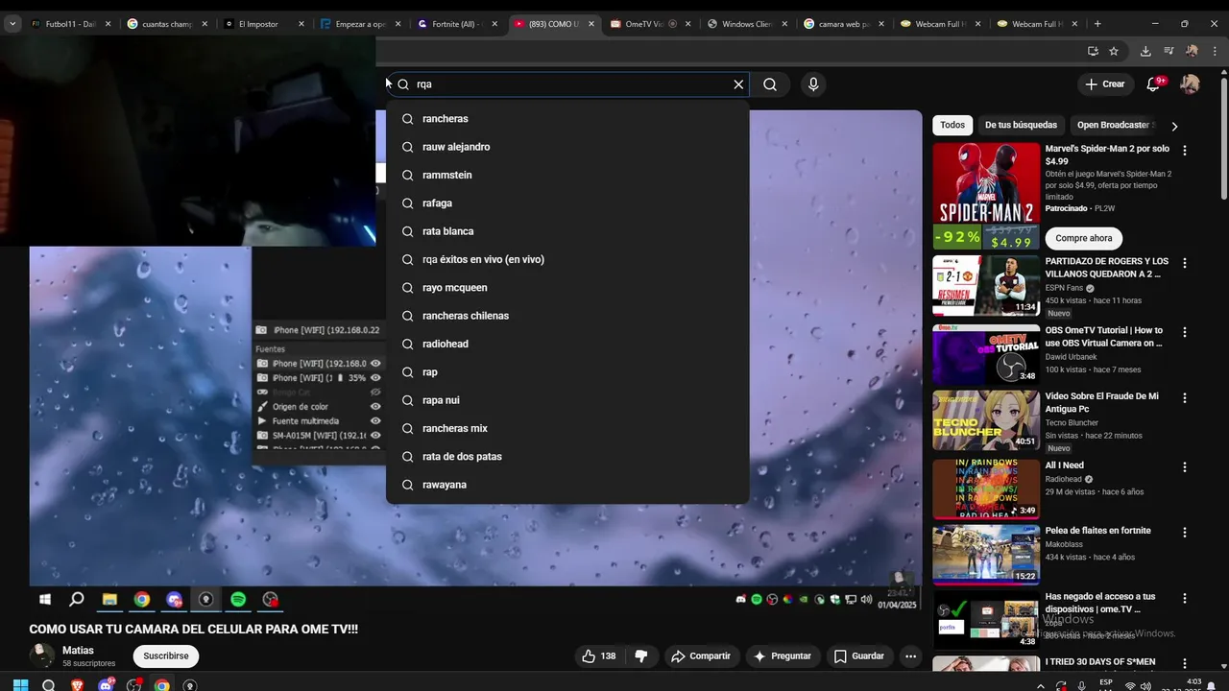Open Spider-Man 2 ad thumbnail
The width and height of the screenshot is (1229, 691).
986,196
